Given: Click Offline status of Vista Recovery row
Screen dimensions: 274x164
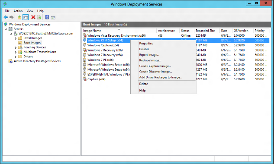Looking at the screenshot, I should (x=186, y=35).
